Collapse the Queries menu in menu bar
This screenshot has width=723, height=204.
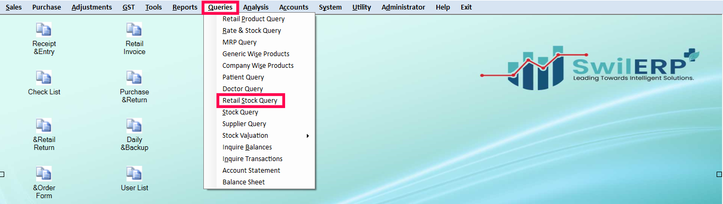220,7
